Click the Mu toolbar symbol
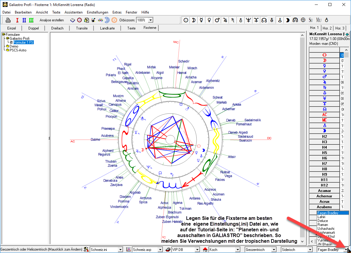The width and height of the screenshot is (351, 253). click(319, 20)
